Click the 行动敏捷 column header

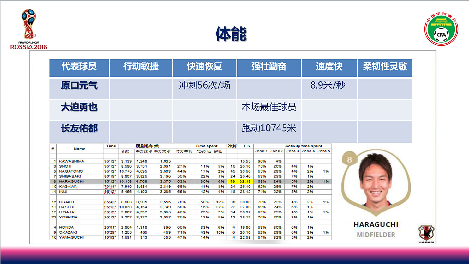click(141, 67)
